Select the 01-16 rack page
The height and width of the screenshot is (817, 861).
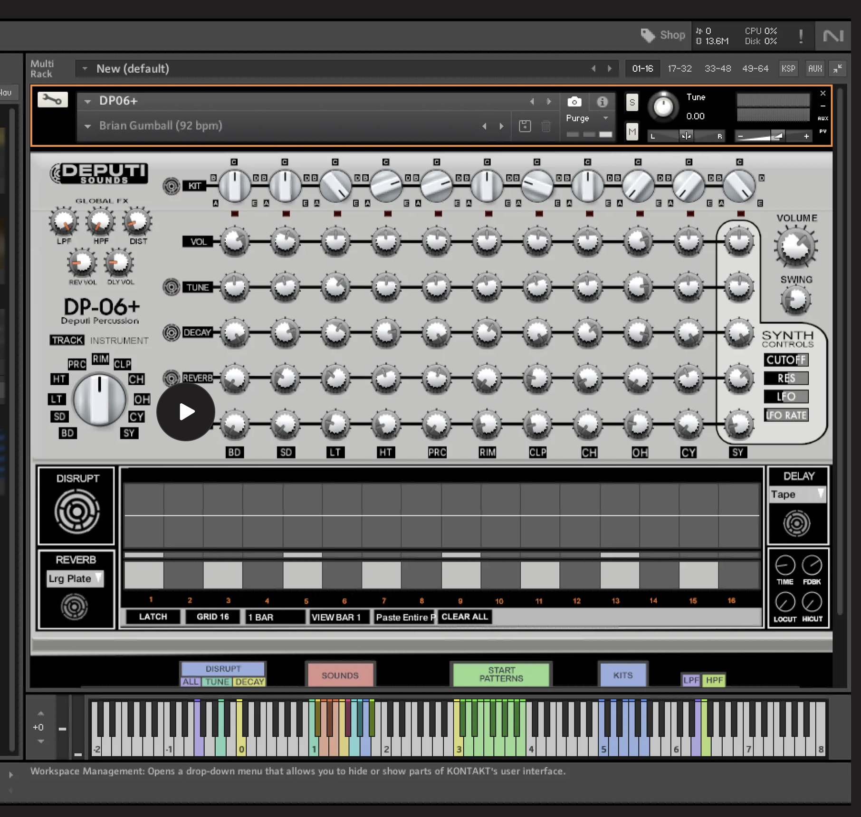coord(642,68)
